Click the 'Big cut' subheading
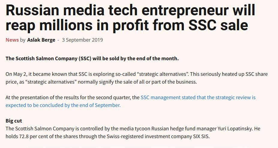This screenshot has width=278, height=148. [14, 121]
